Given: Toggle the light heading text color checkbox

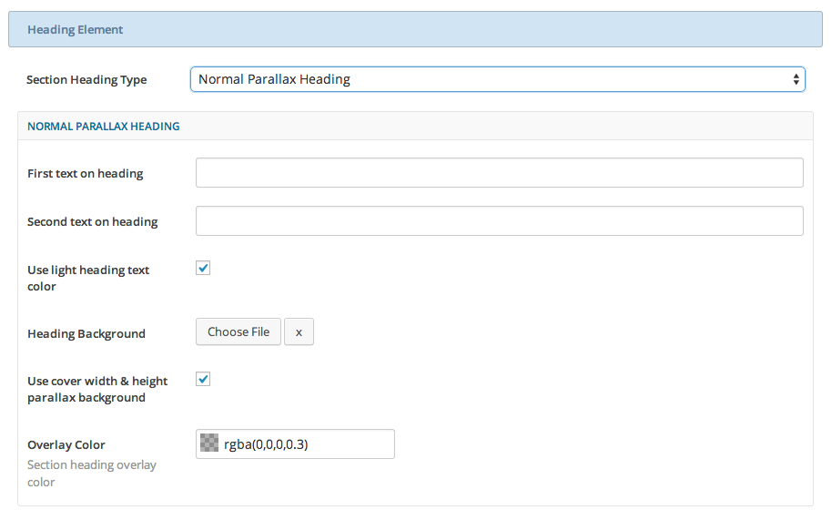Looking at the screenshot, I should (x=204, y=268).
